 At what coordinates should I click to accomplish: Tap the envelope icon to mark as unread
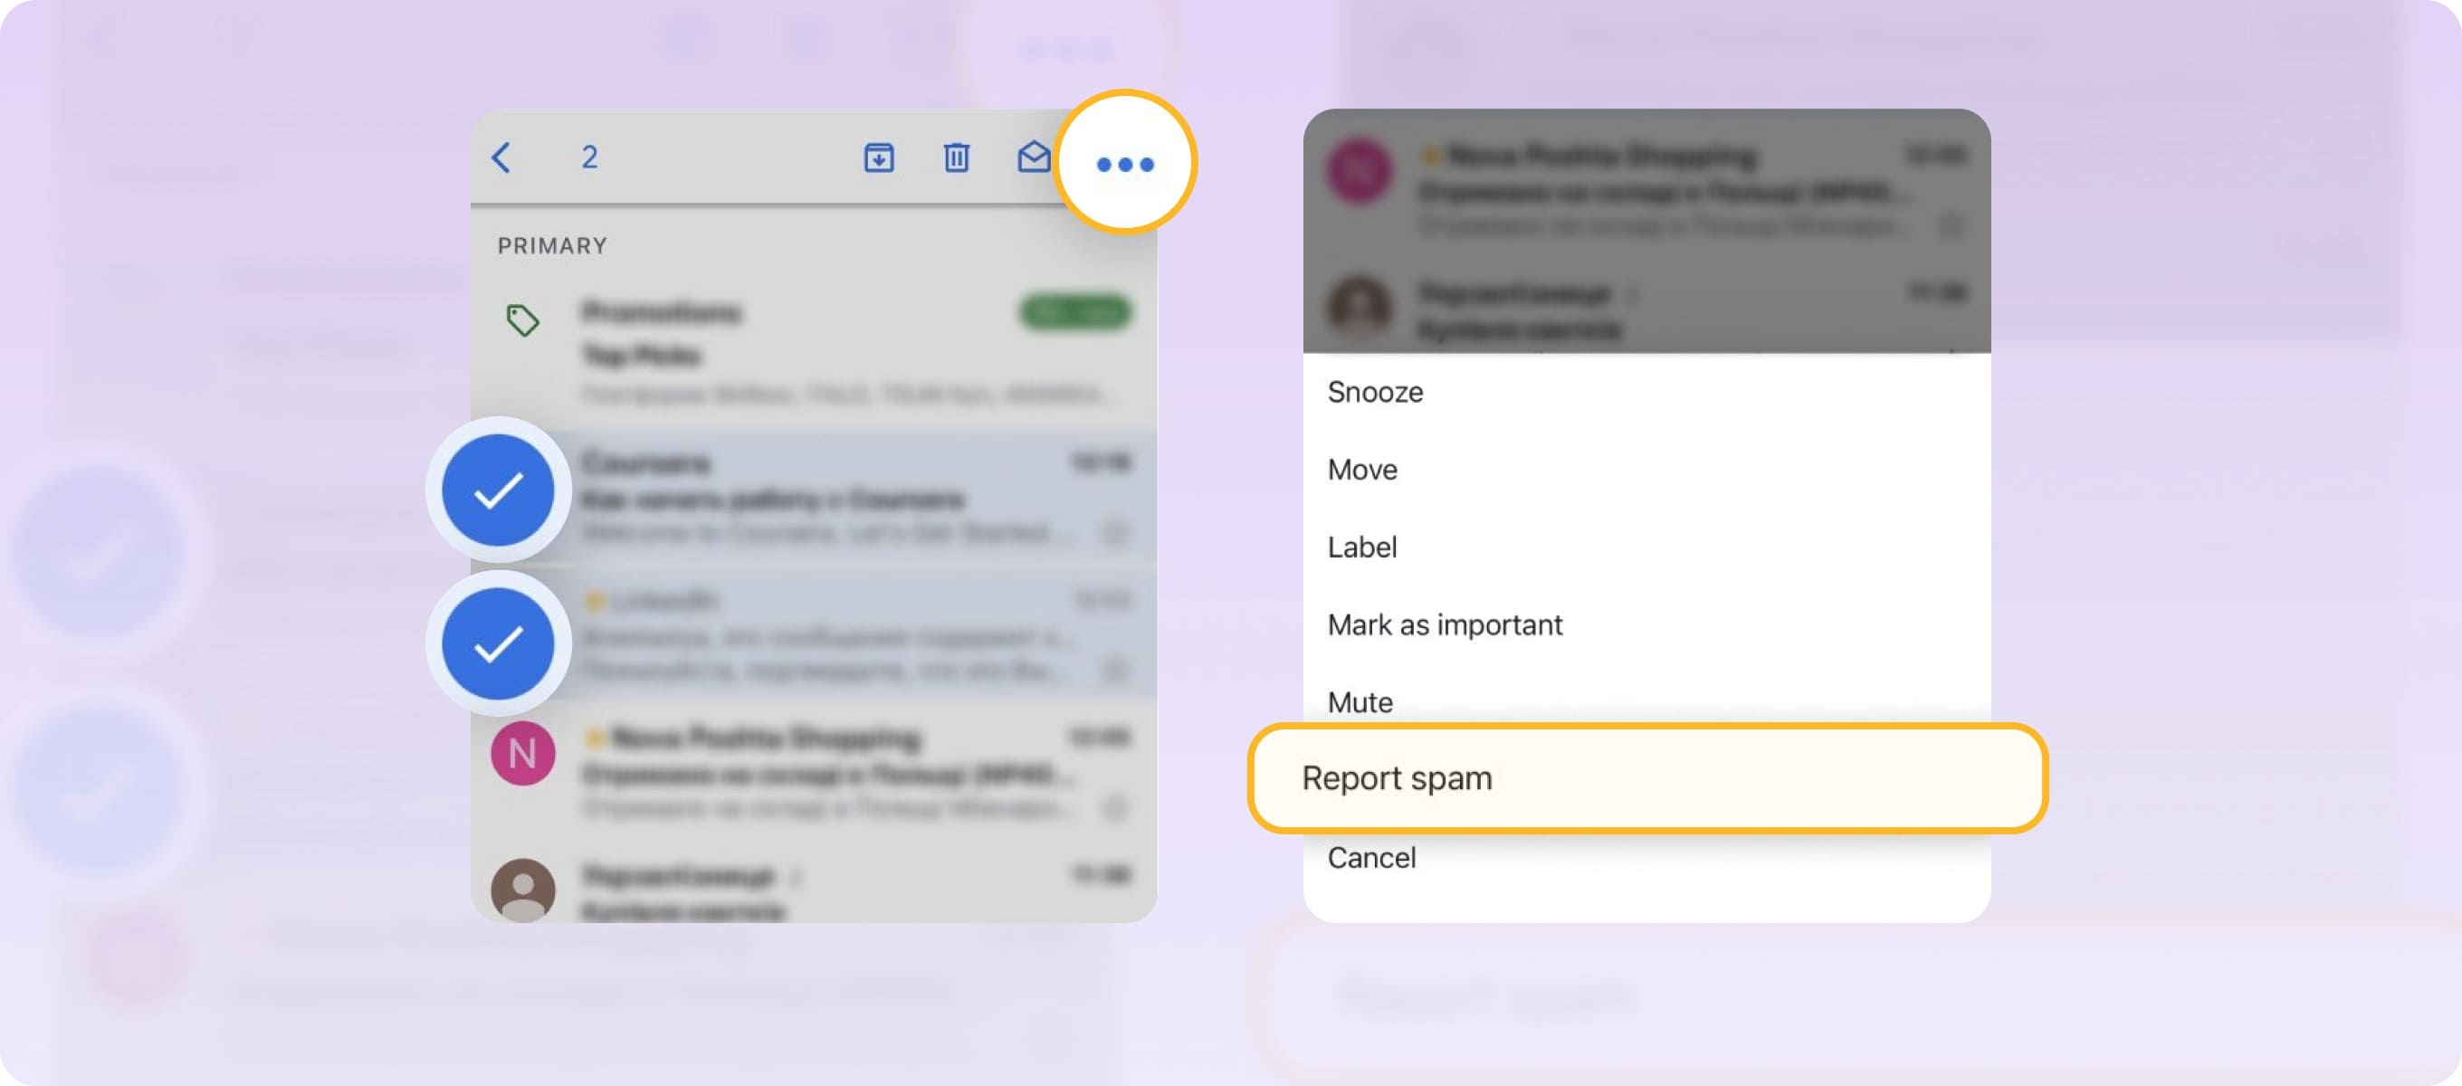tap(1033, 159)
